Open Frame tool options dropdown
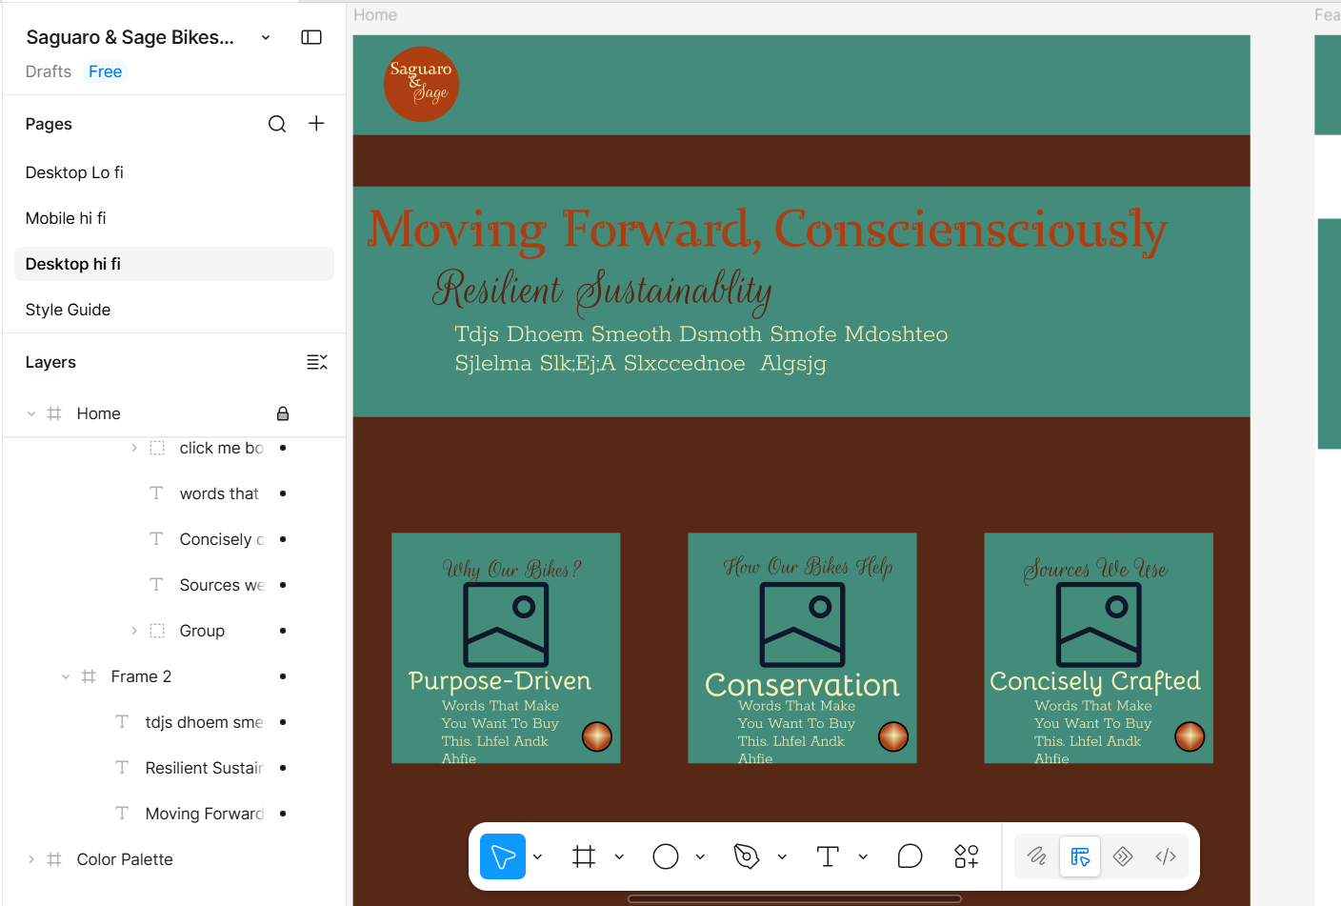The height and width of the screenshot is (906, 1341). tap(619, 856)
